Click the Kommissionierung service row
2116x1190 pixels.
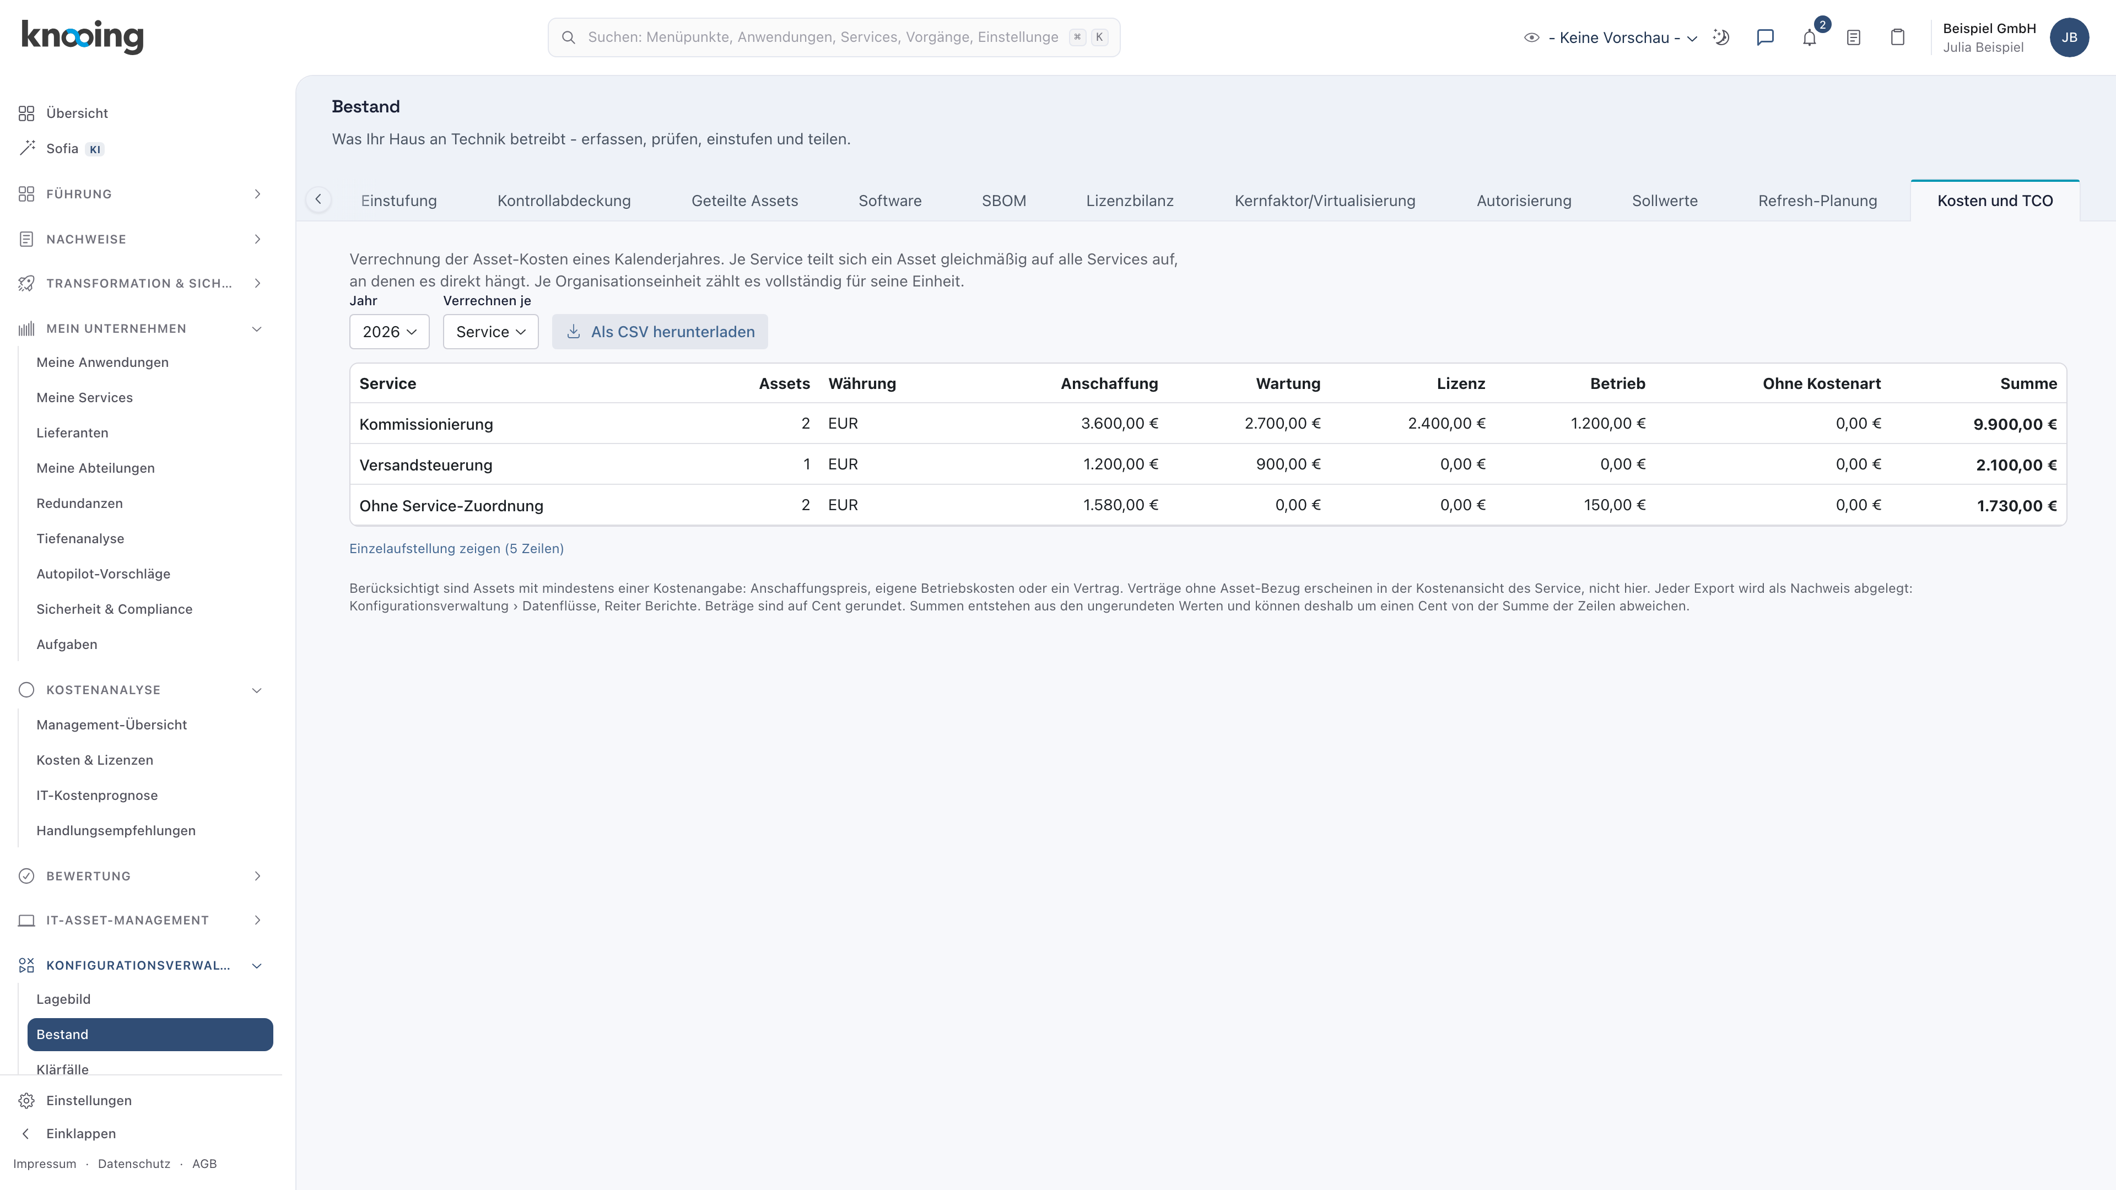(1207, 424)
